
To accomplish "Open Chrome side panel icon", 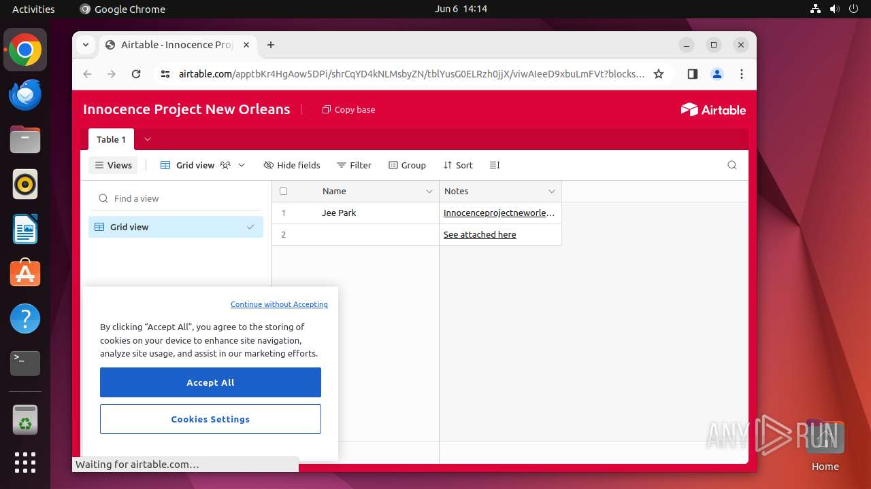I will click(692, 74).
